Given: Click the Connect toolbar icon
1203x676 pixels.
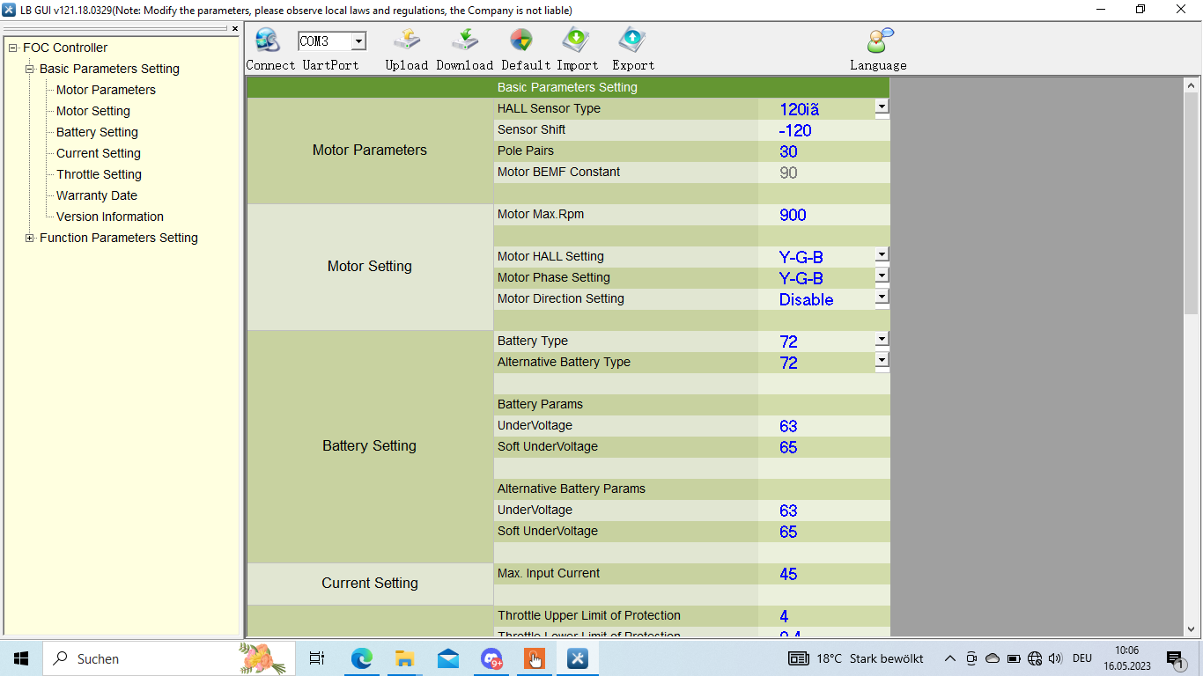Looking at the screenshot, I should pos(267,40).
